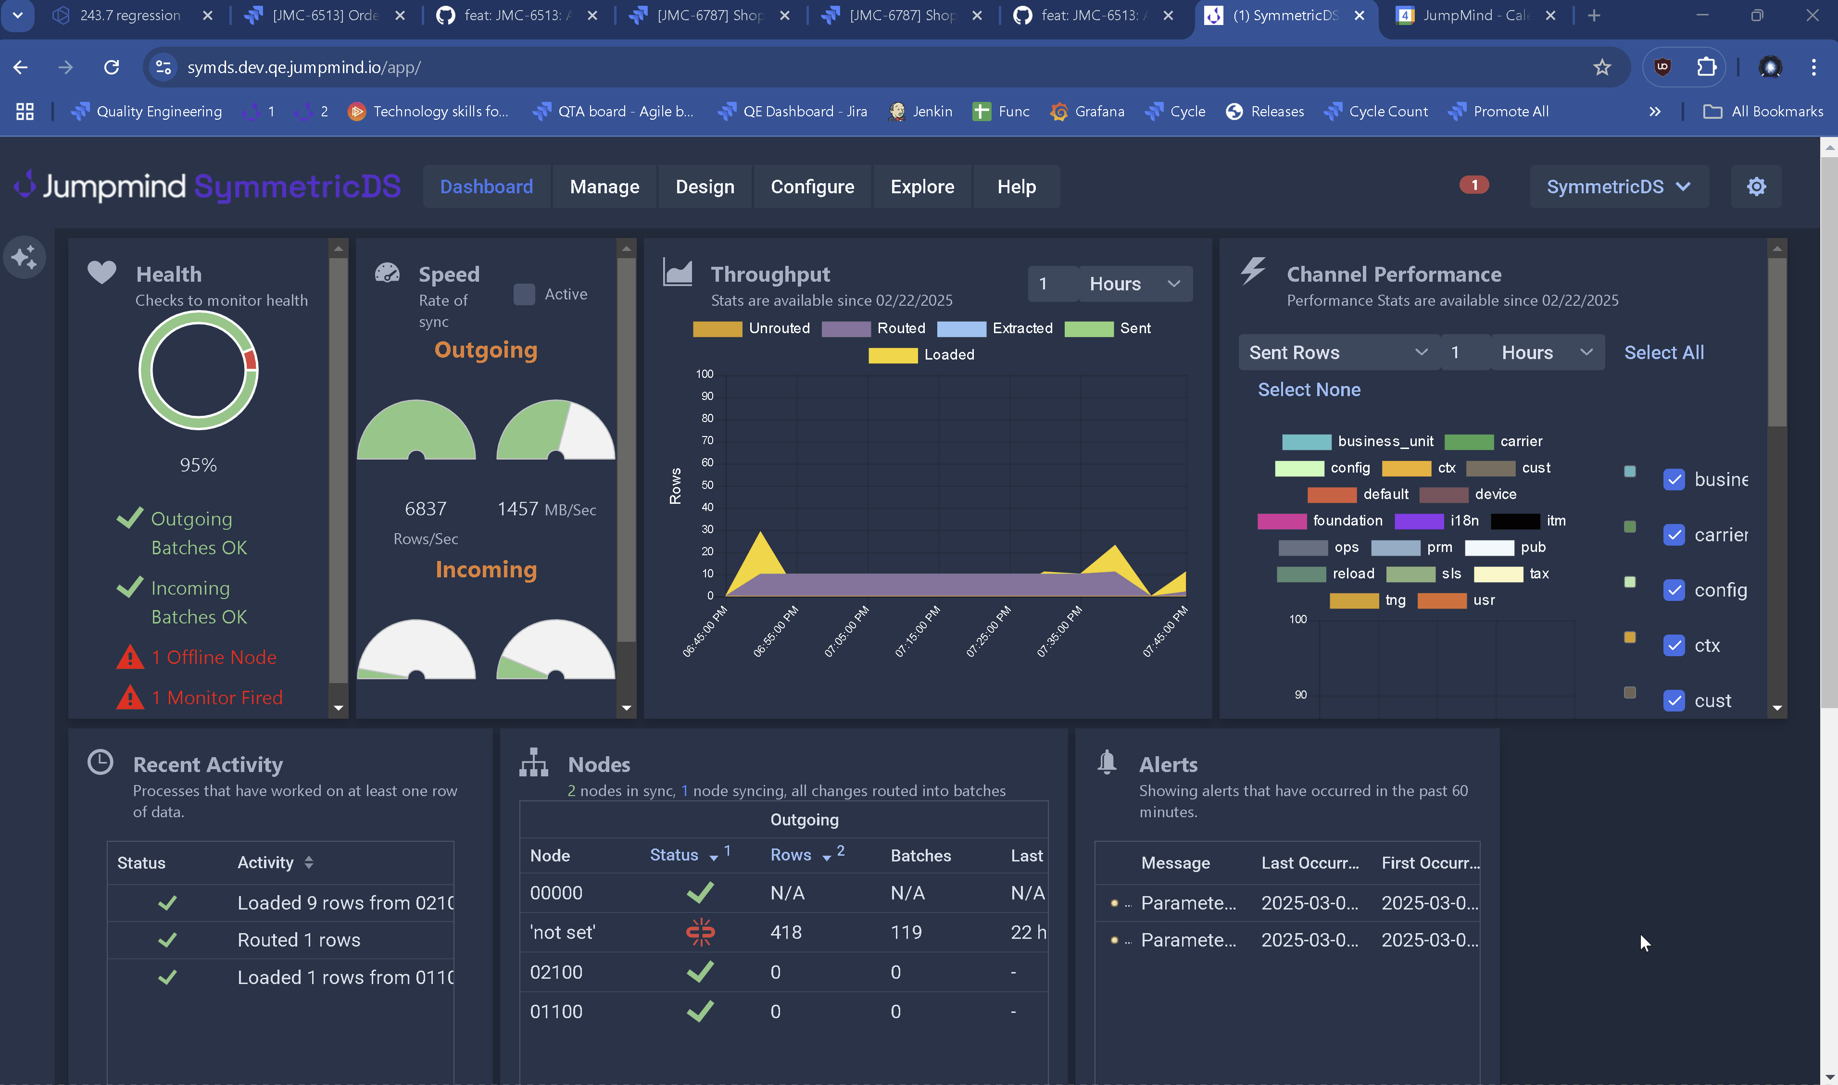Viewport: 1838px width, 1085px height.
Task: Click the Channel Performance lightning icon
Action: click(x=1254, y=271)
